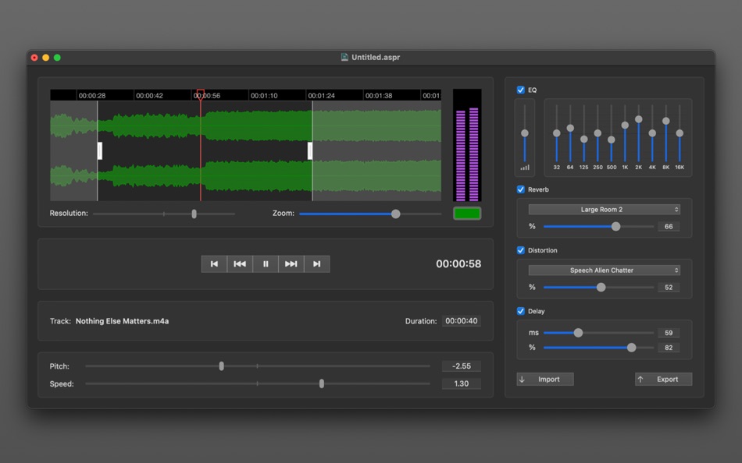Open the Large Room 2 reverb preset dropdown
Viewport: 742px width, 463px height.
pos(605,210)
